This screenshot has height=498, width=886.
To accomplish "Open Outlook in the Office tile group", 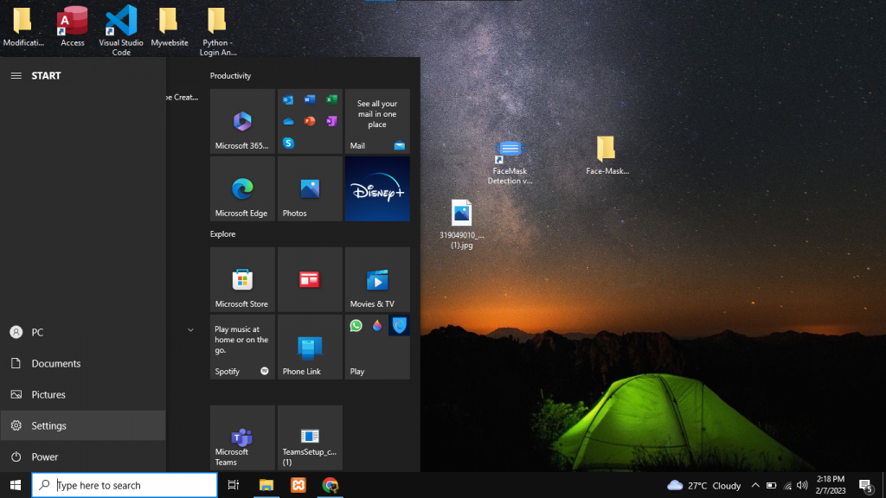I will pos(288,100).
